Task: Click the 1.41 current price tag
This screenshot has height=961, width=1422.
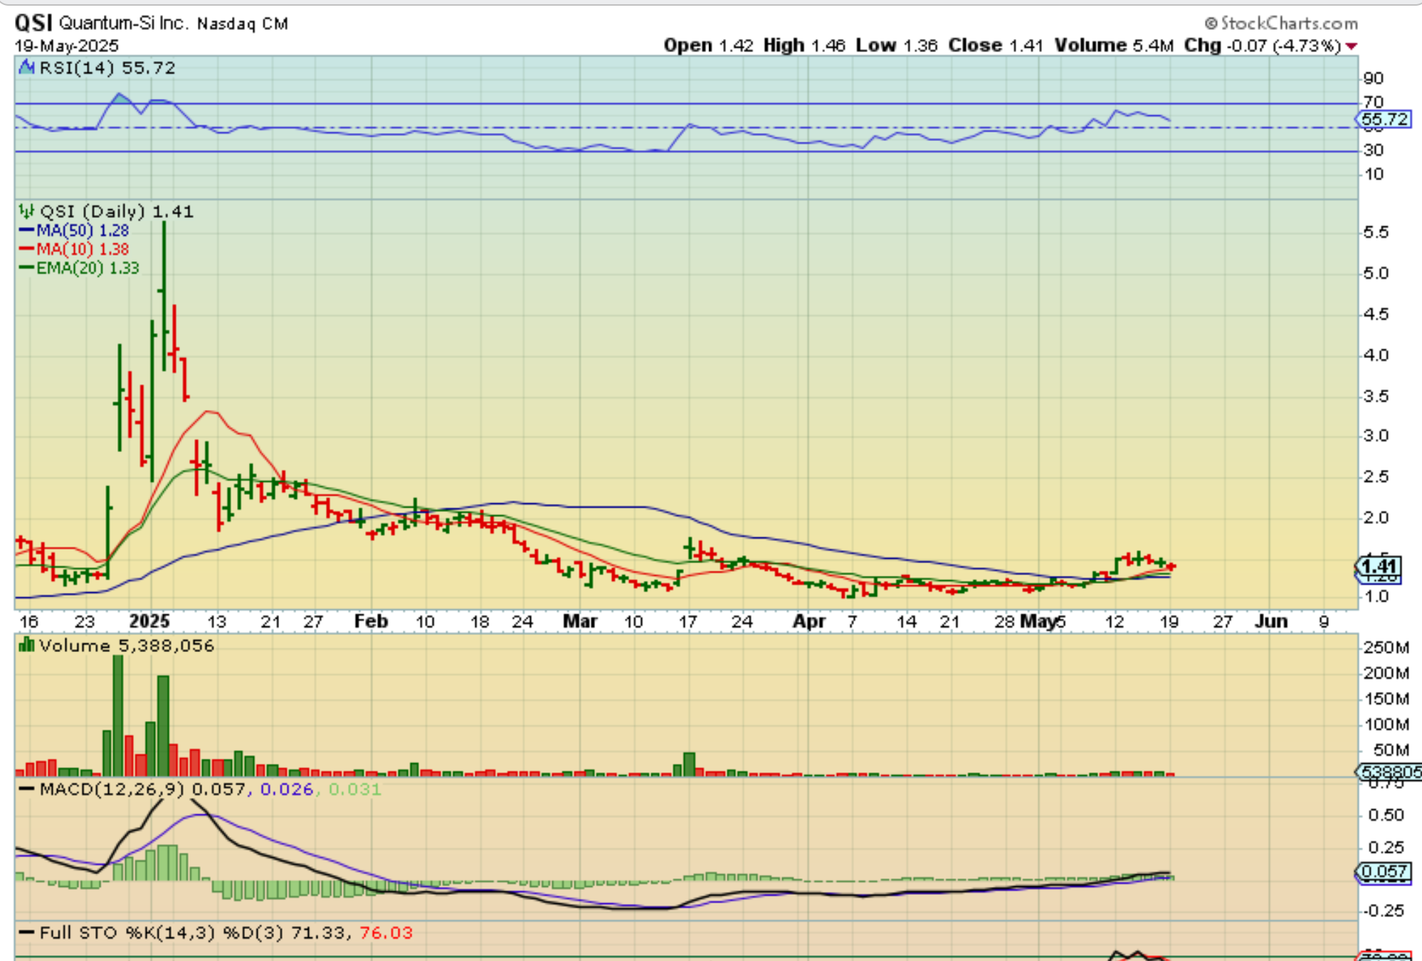Action: point(1379,567)
